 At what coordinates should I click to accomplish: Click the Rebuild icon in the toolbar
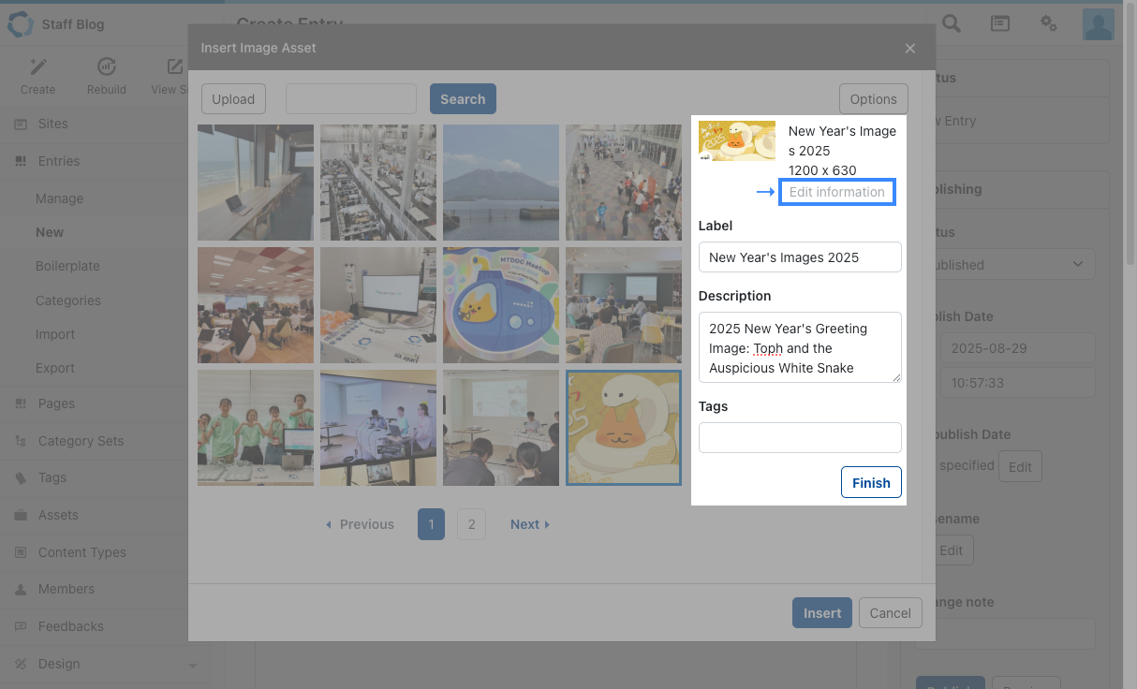click(x=107, y=67)
